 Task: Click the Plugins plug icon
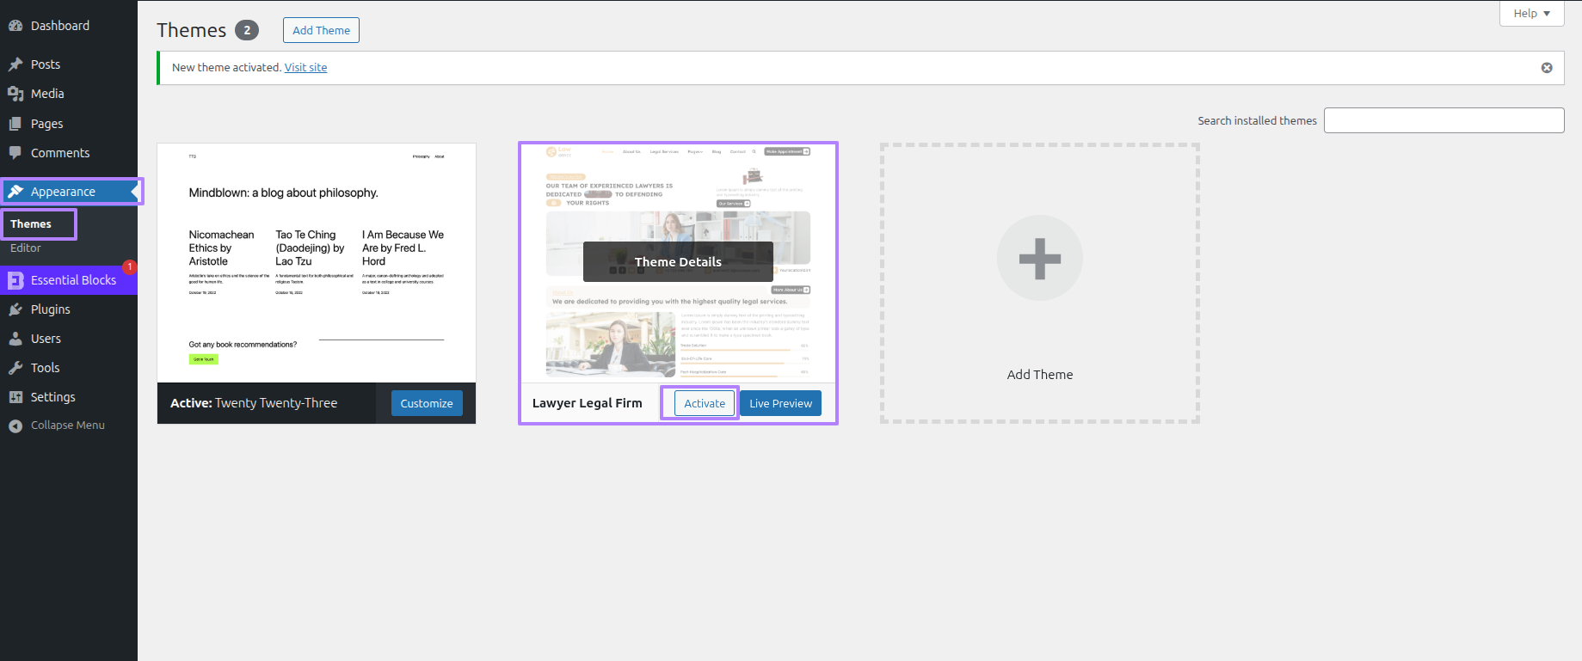[15, 309]
